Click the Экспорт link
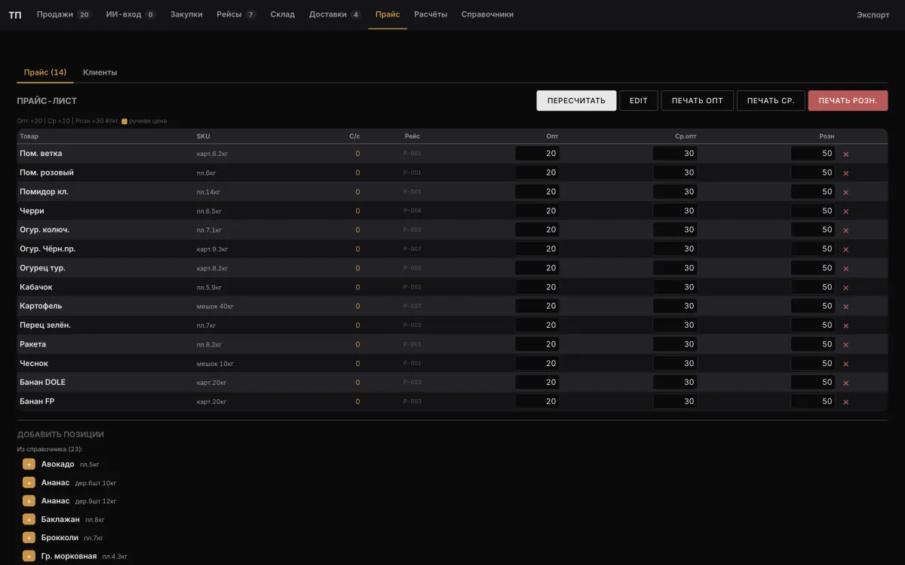905x565 pixels. click(873, 14)
